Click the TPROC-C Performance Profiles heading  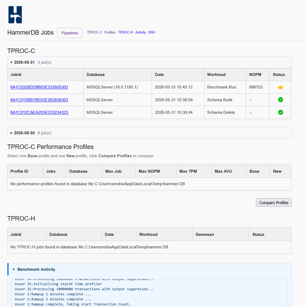tap(51, 147)
